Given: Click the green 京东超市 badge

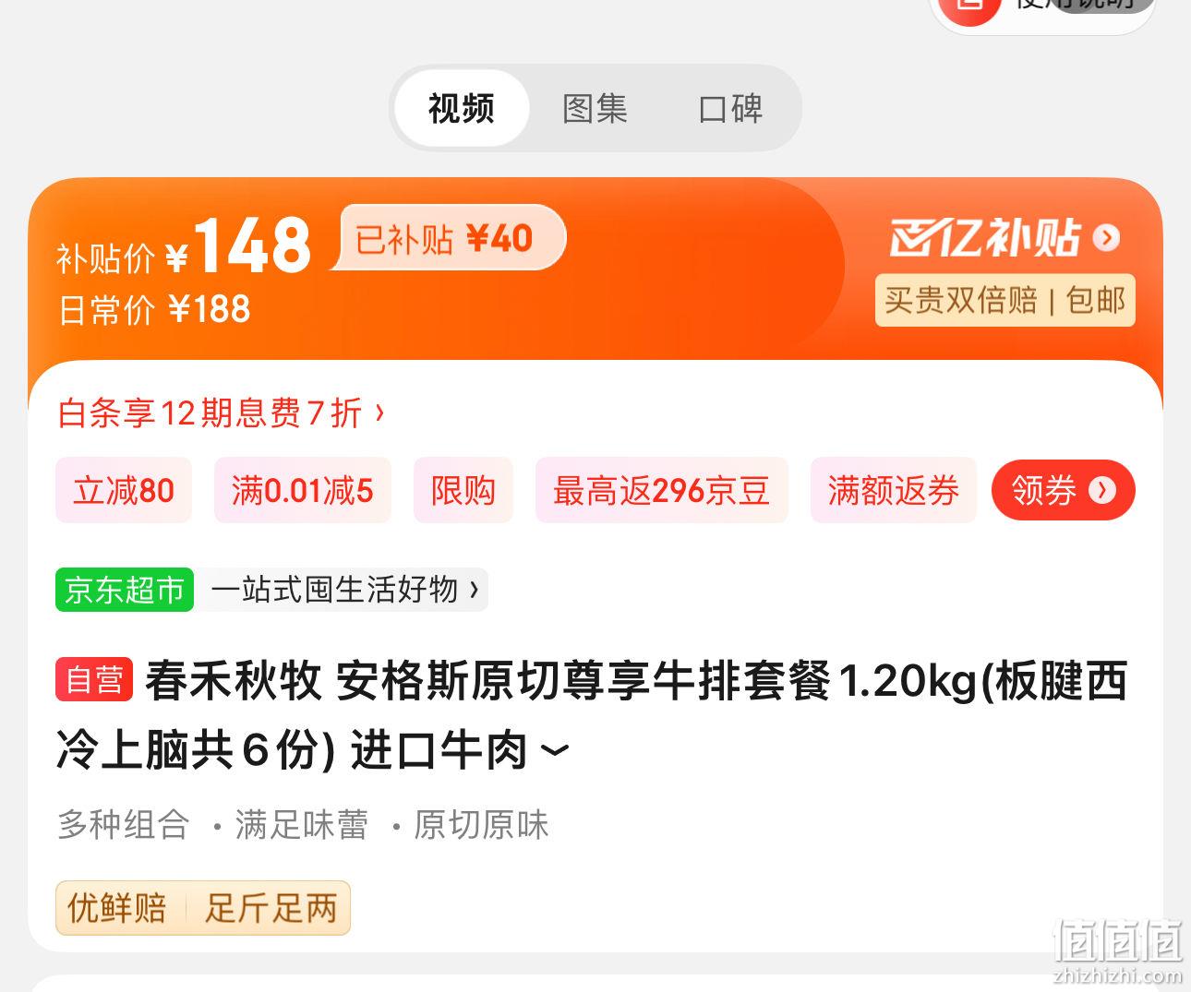Looking at the screenshot, I should pyautogui.click(x=125, y=589).
